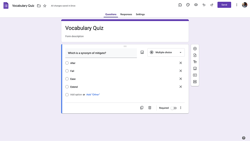This screenshot has height=141, width=250.
Task: Toggle the Required switch
Action: [173, 108]
